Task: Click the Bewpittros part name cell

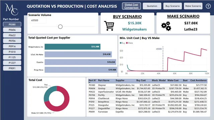Action: [103, 102]
